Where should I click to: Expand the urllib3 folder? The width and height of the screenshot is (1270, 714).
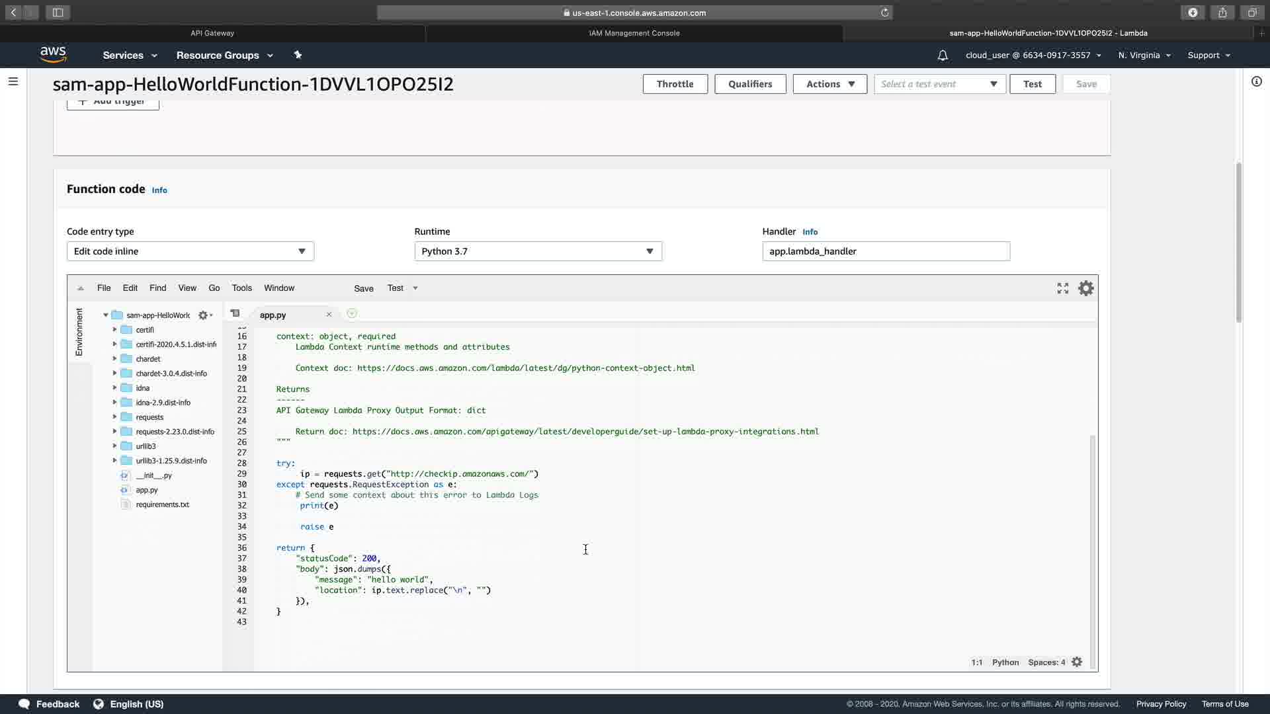[x=114, y=446]
